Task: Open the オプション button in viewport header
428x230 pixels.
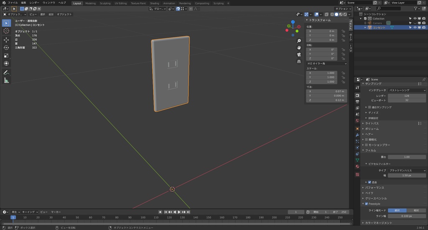Action: (x=343, y=9)
